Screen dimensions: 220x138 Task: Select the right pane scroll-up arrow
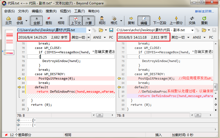216,44
